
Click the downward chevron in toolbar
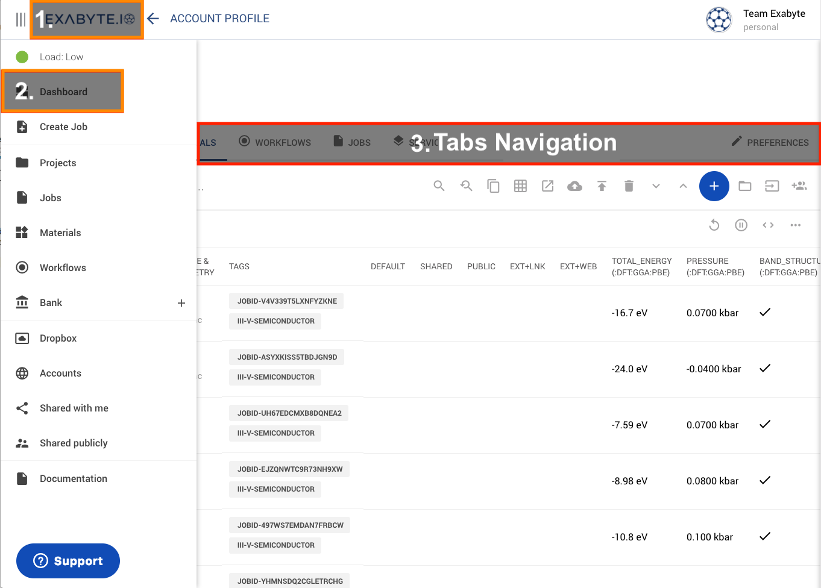656,186
